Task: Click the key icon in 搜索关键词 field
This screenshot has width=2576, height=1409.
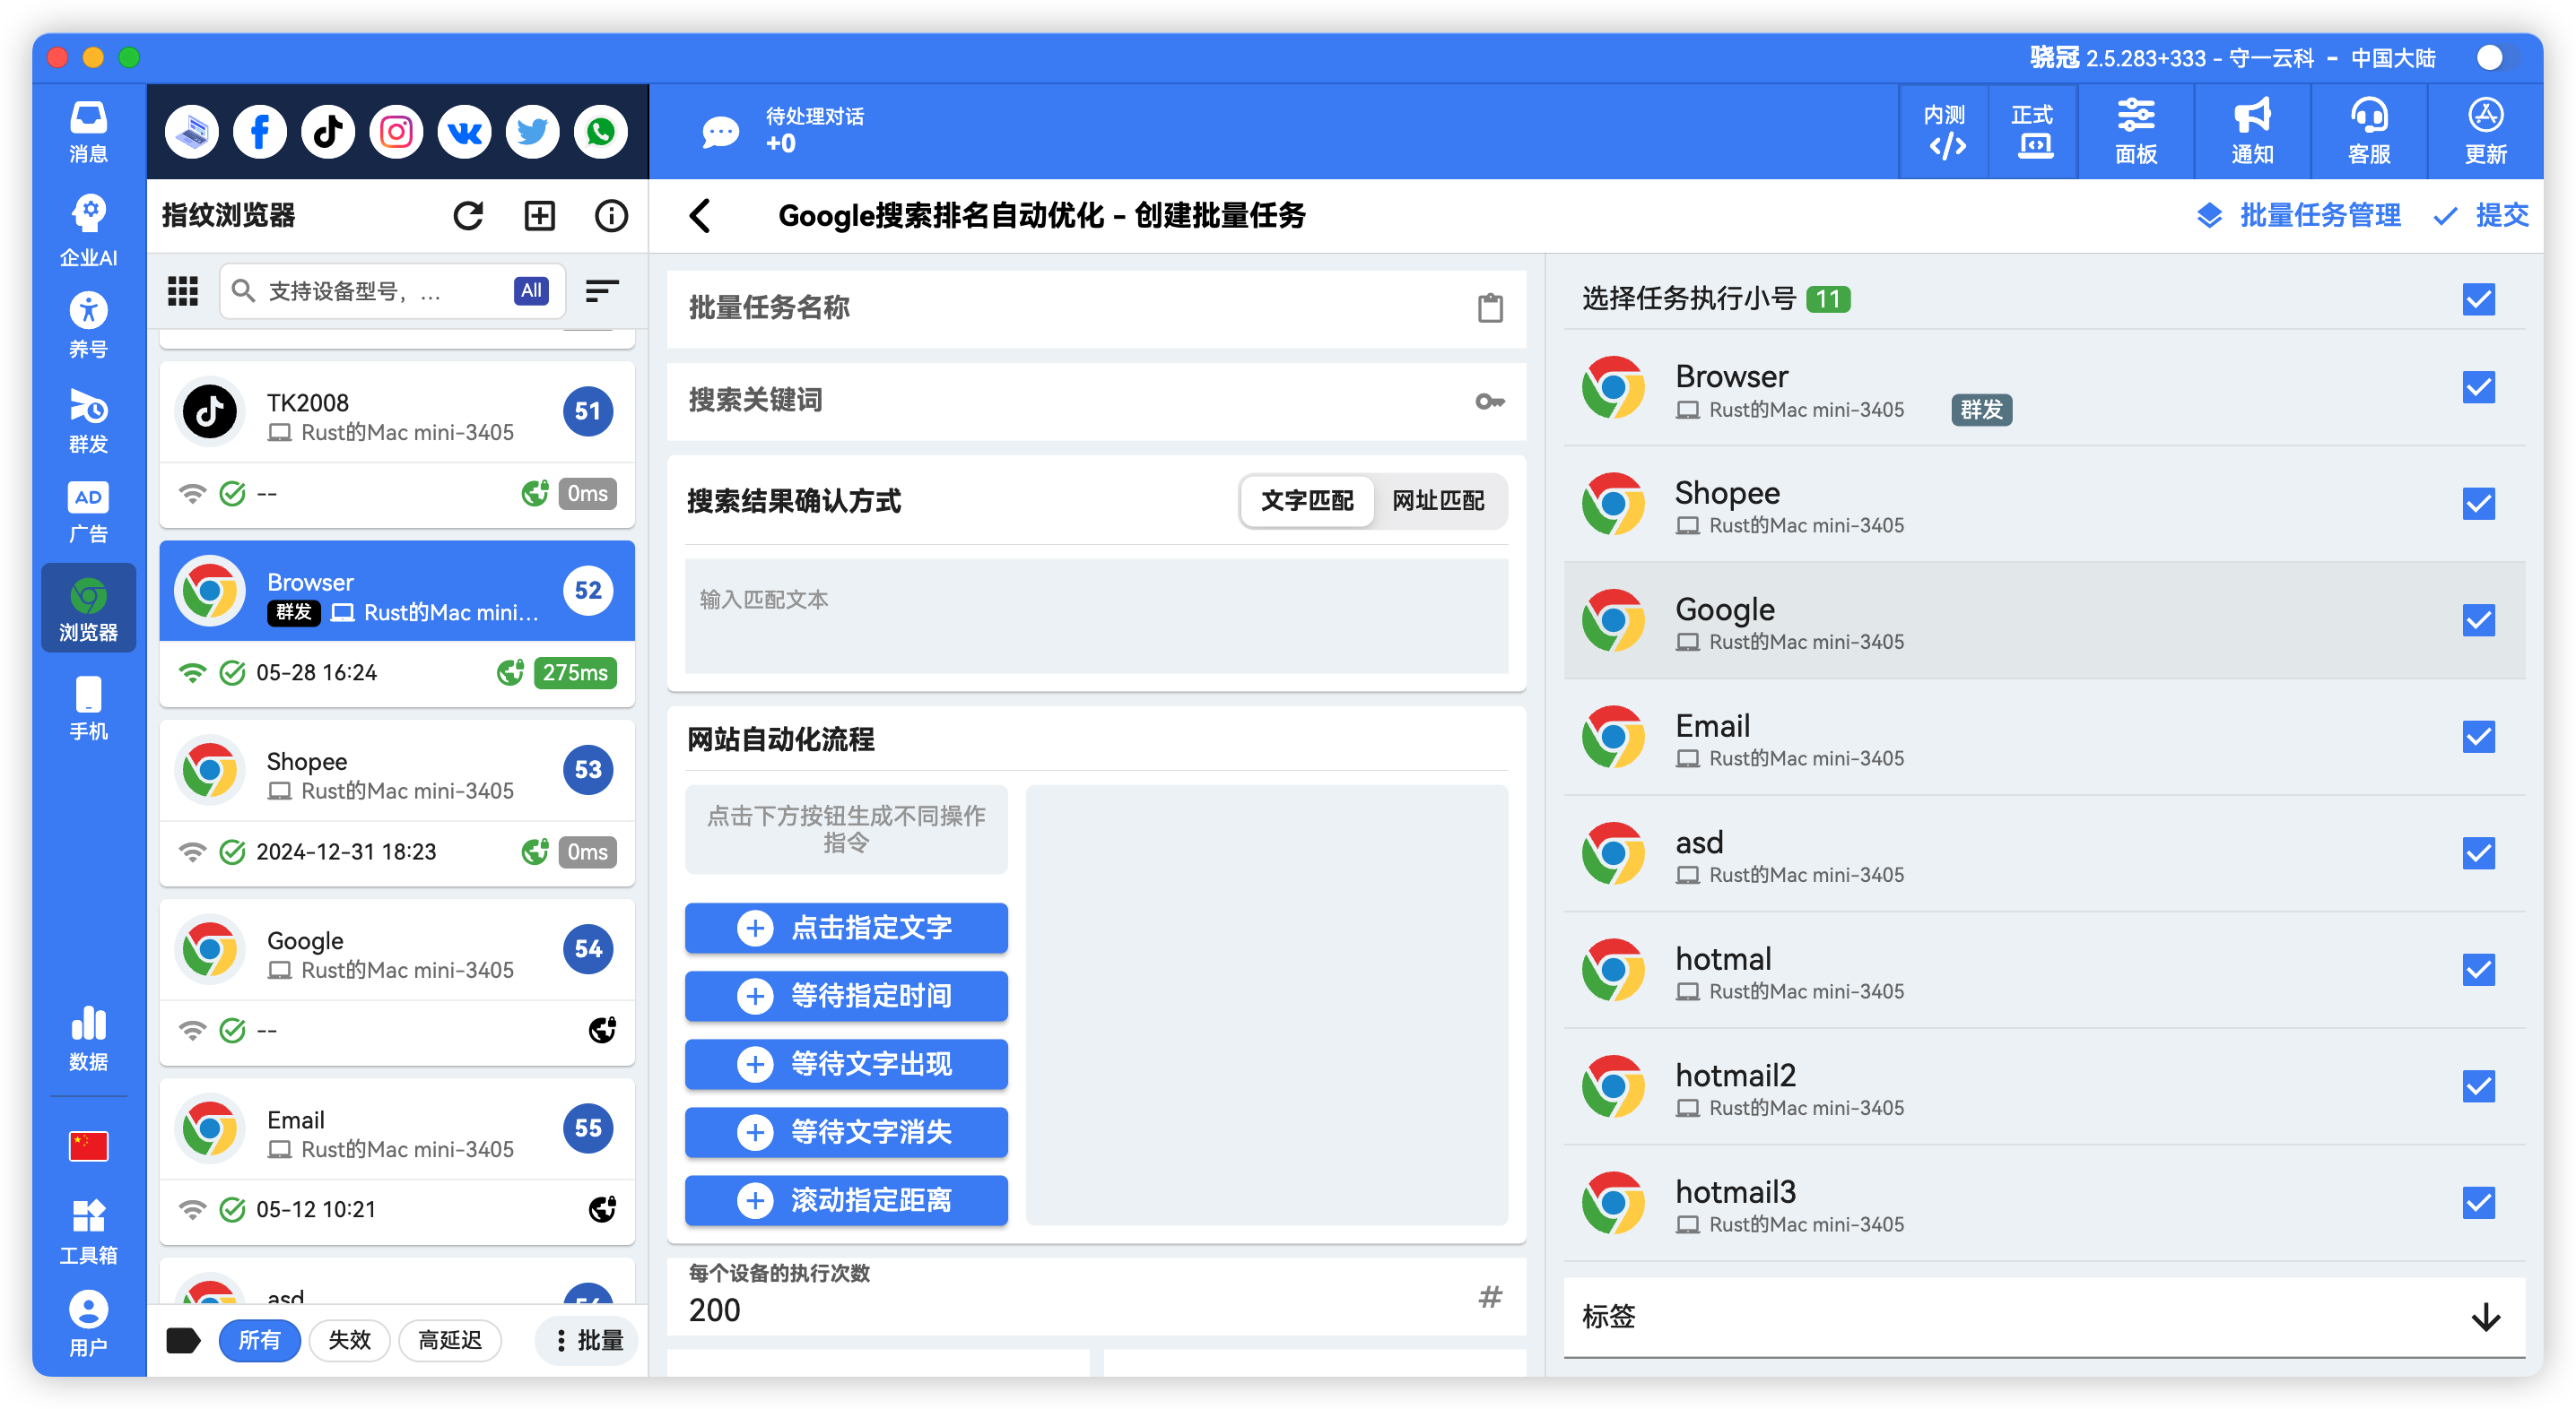Action: [x=1490, y=401]
